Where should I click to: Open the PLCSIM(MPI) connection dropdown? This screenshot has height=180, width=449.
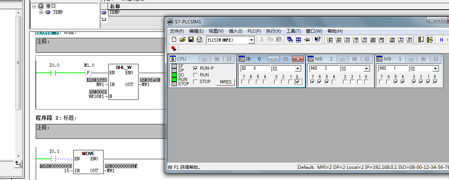click(x=251, y=40)
